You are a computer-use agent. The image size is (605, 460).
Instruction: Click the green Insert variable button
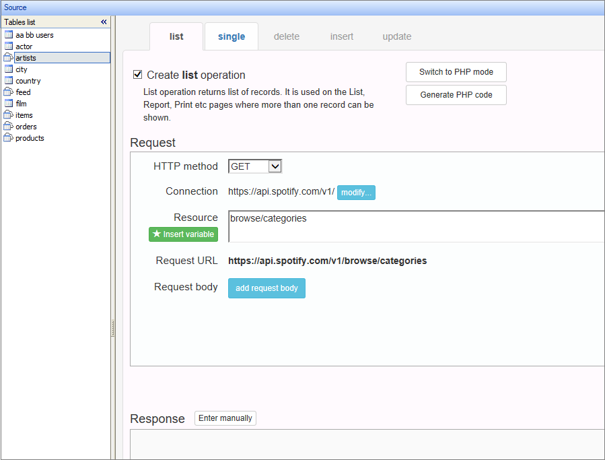point(183,234)
